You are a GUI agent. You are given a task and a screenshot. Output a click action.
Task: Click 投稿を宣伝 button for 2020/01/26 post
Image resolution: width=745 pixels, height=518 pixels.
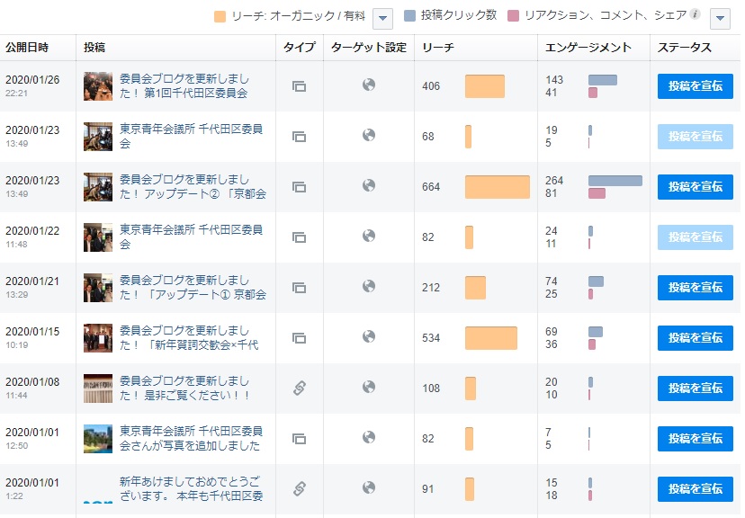[695, 86]
